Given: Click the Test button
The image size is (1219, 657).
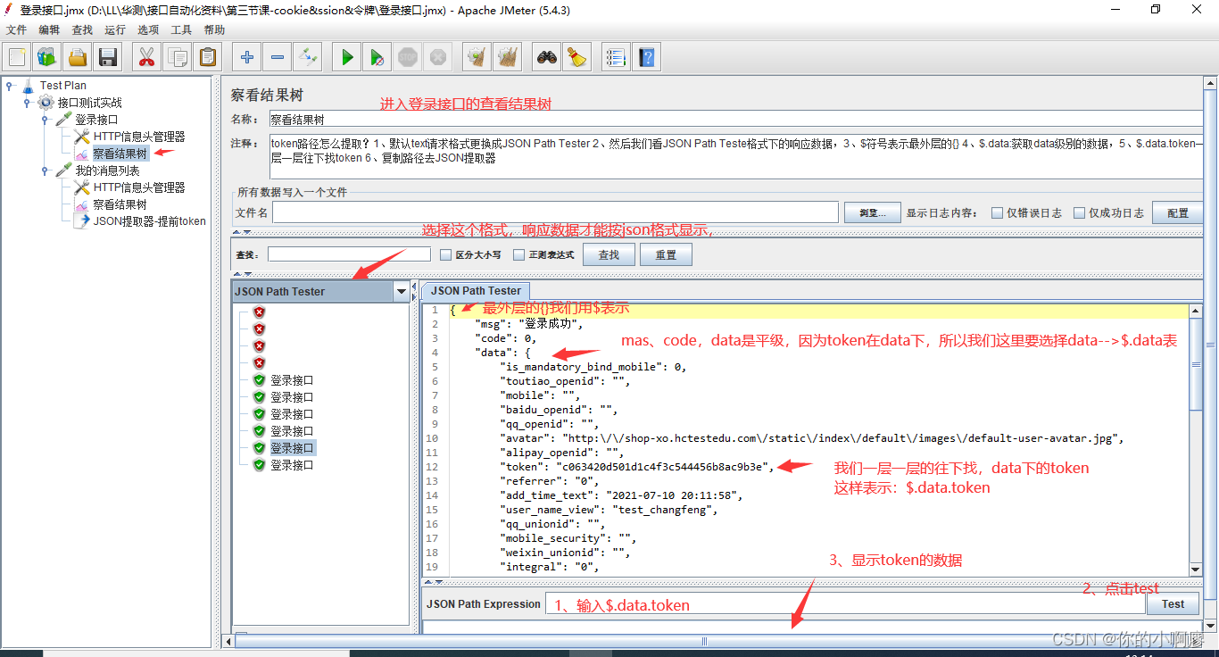Looking at the screenshot, I should point(1173,604).
